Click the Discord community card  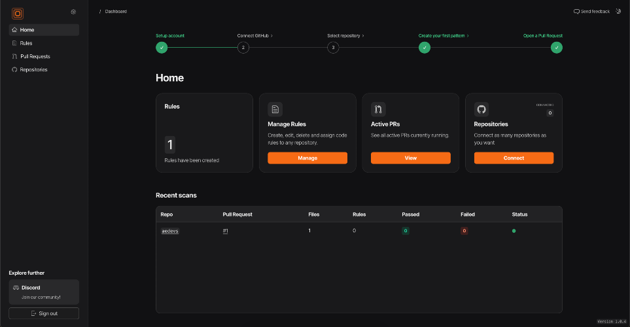tap(44, 292)
